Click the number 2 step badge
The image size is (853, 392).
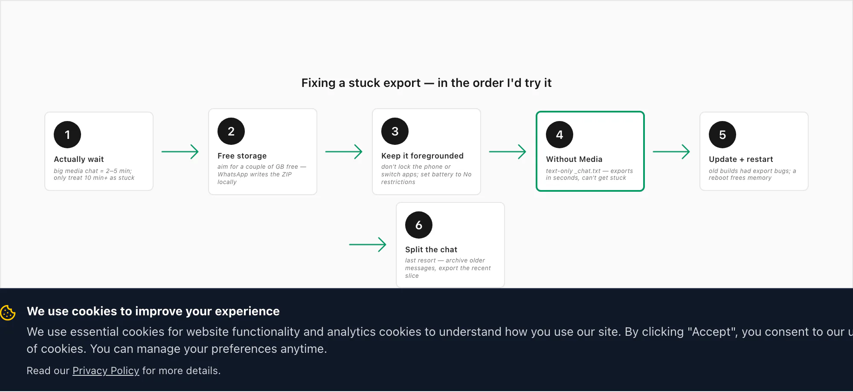tap(231, 131)
